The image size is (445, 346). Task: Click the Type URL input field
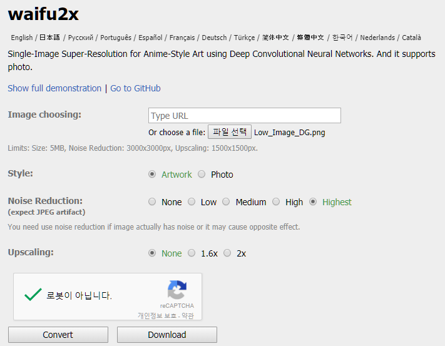[x=245, y=115]
